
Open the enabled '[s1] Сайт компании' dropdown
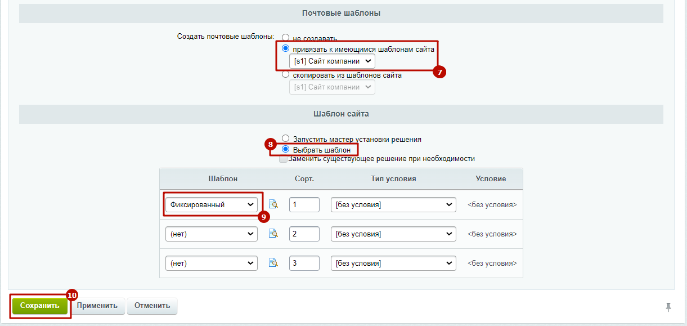click(x=332, y=61)
